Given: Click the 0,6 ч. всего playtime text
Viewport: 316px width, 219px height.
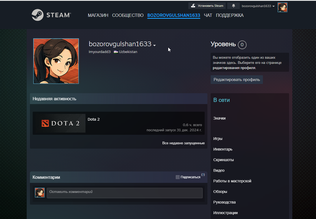Looking at the screenshot, I should coord(192,125).
